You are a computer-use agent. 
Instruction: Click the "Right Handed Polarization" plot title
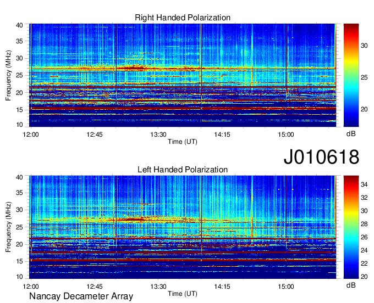coord(183,18)
